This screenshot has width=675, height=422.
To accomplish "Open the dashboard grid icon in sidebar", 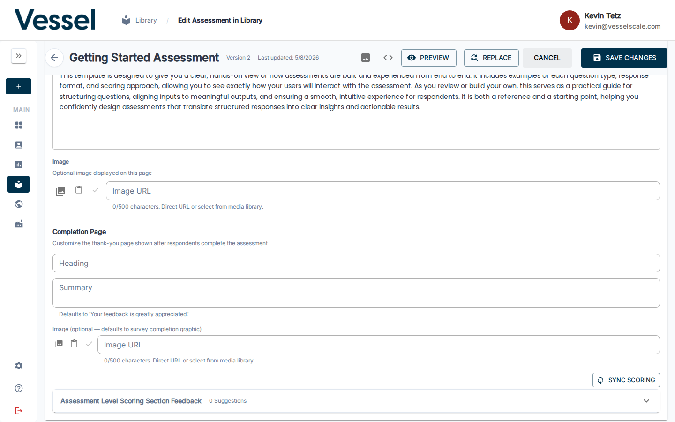I will tap(19, 125).
